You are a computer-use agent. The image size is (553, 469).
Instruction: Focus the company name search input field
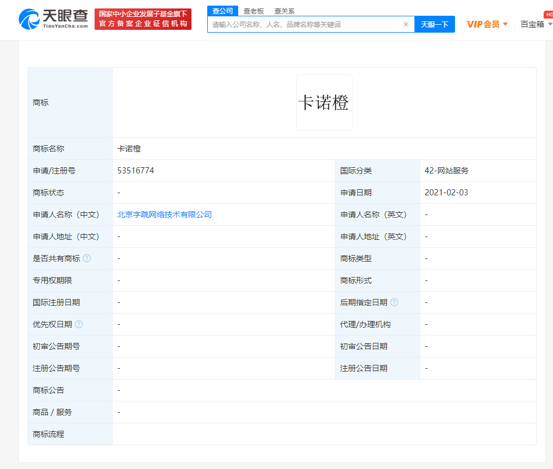pyautogui.click(x=304, y=24)
